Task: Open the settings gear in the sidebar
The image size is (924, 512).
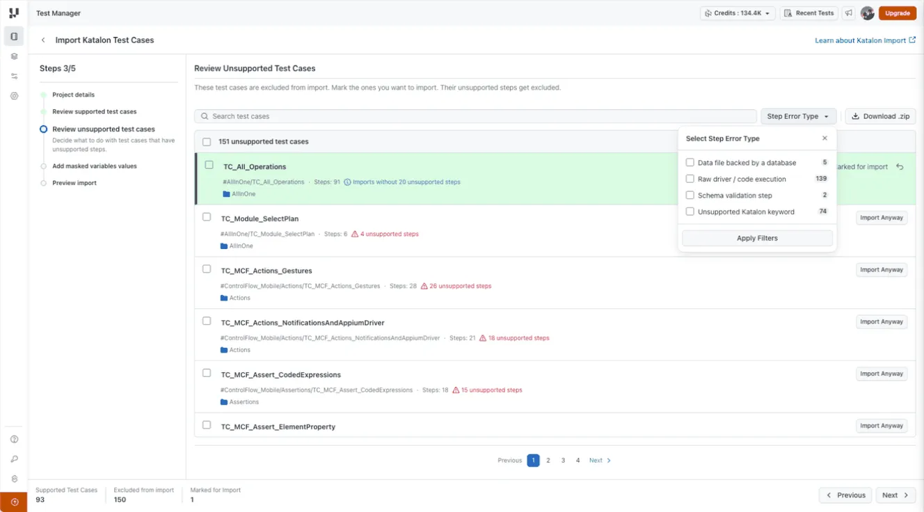Action: point(14,96)
